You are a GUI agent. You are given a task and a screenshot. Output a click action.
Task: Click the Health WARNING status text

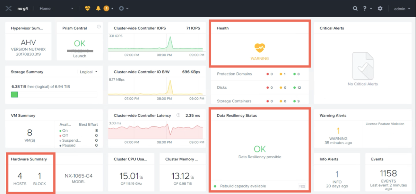[260, 59]
